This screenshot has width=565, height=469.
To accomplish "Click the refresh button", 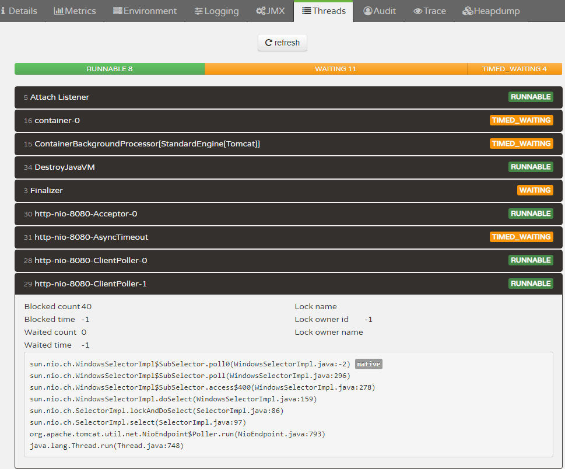I will [x=282, y=43].
